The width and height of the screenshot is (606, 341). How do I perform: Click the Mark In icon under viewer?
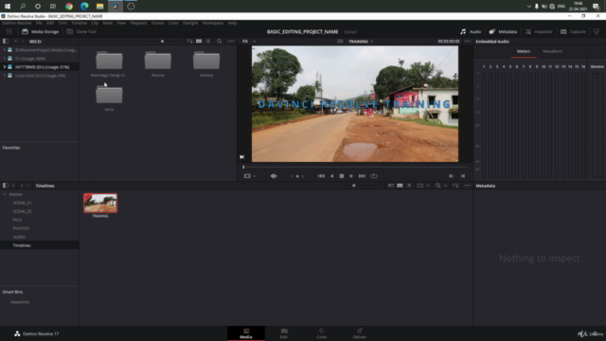point(451,176)
